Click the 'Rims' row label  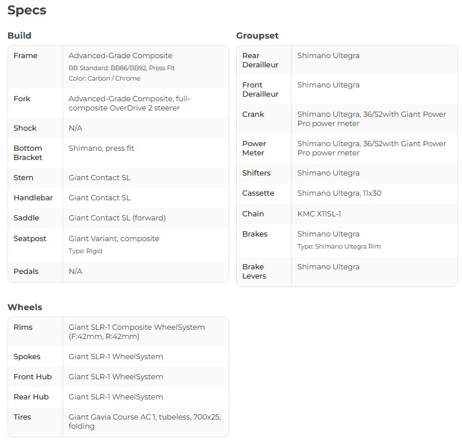pos(23,327)
